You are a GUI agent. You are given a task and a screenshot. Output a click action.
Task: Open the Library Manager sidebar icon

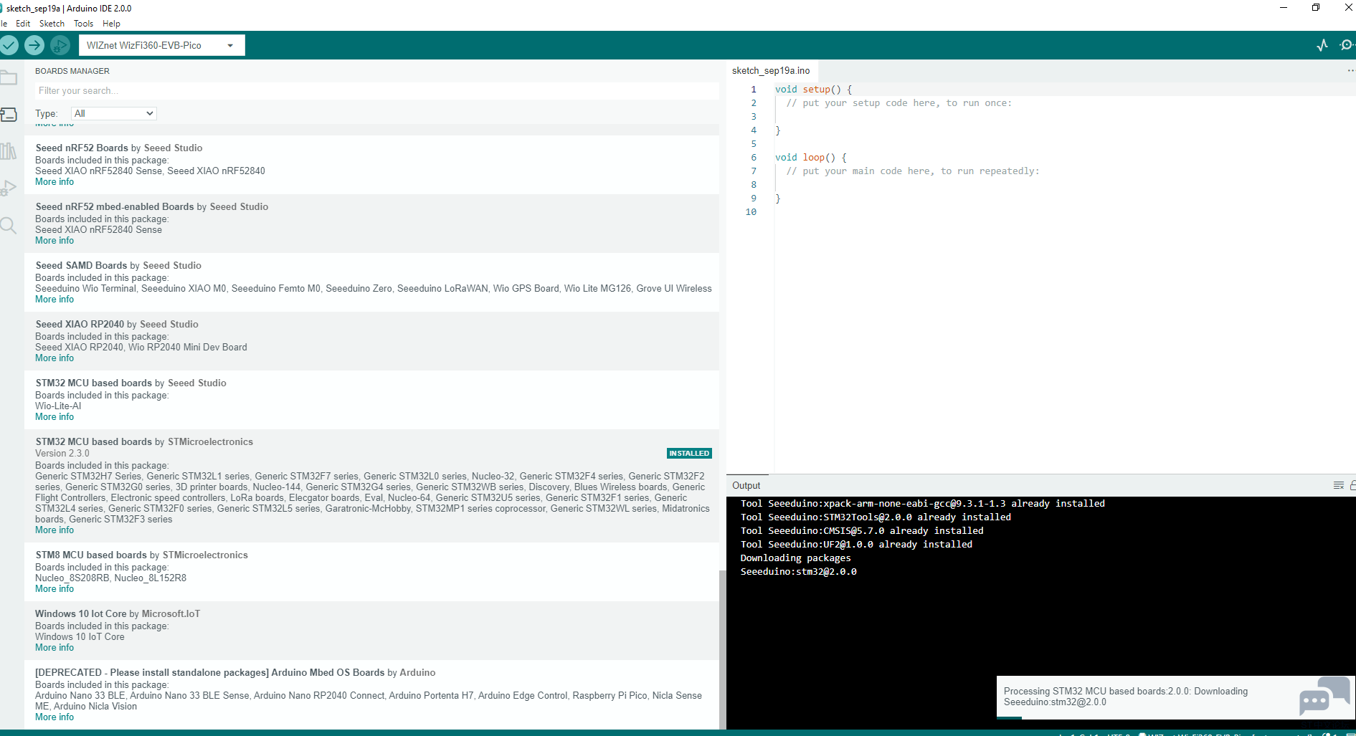coord(9,151)
